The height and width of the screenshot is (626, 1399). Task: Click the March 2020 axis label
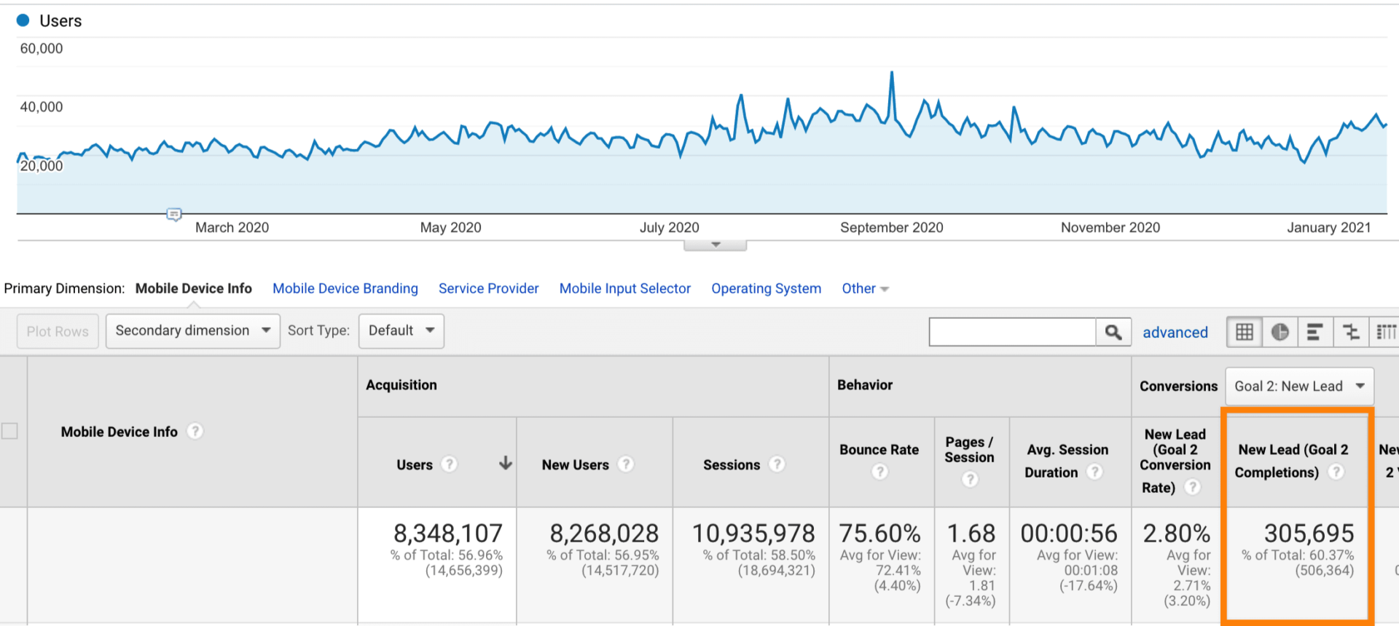232,228
